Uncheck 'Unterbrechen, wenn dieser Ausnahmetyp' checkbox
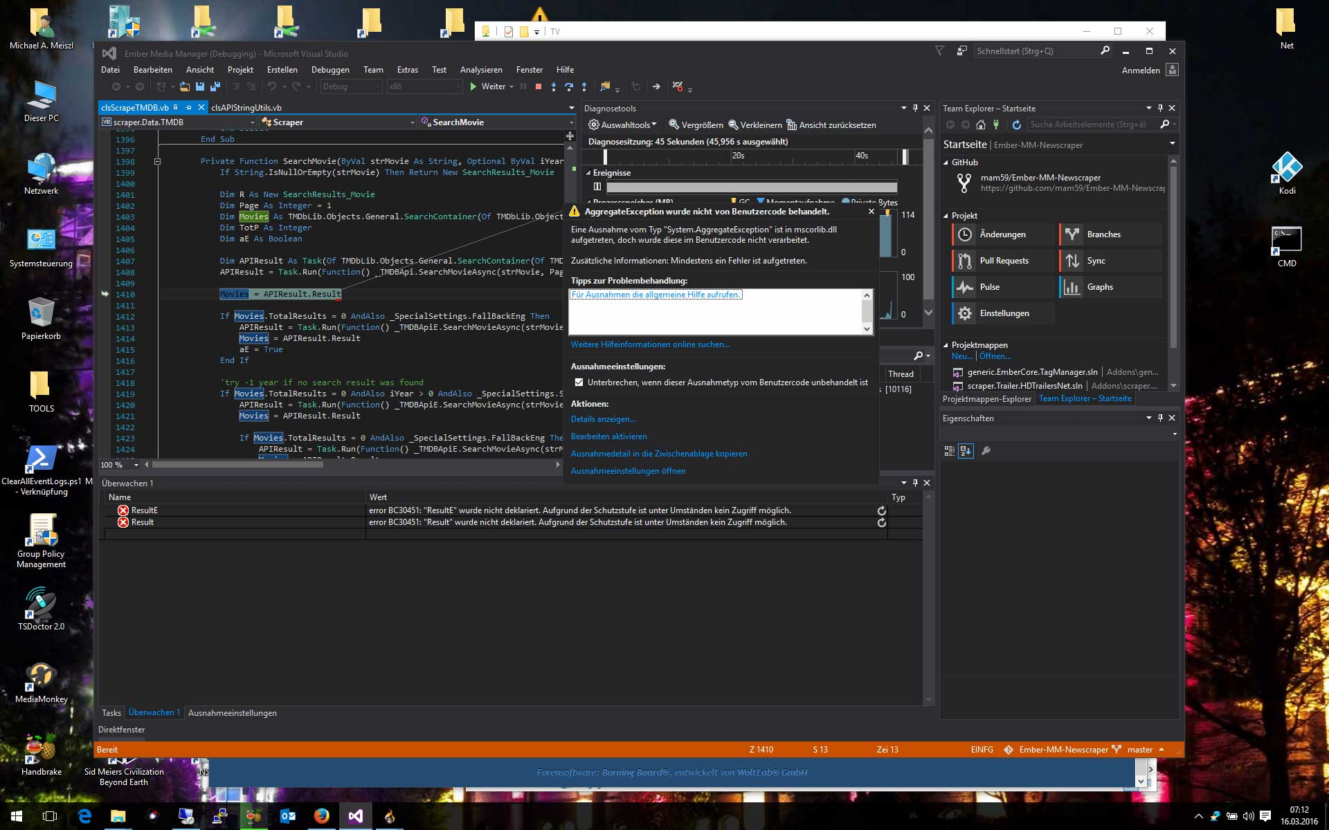The width and height of the screenshot is (1329, 830). click(579, 382)
